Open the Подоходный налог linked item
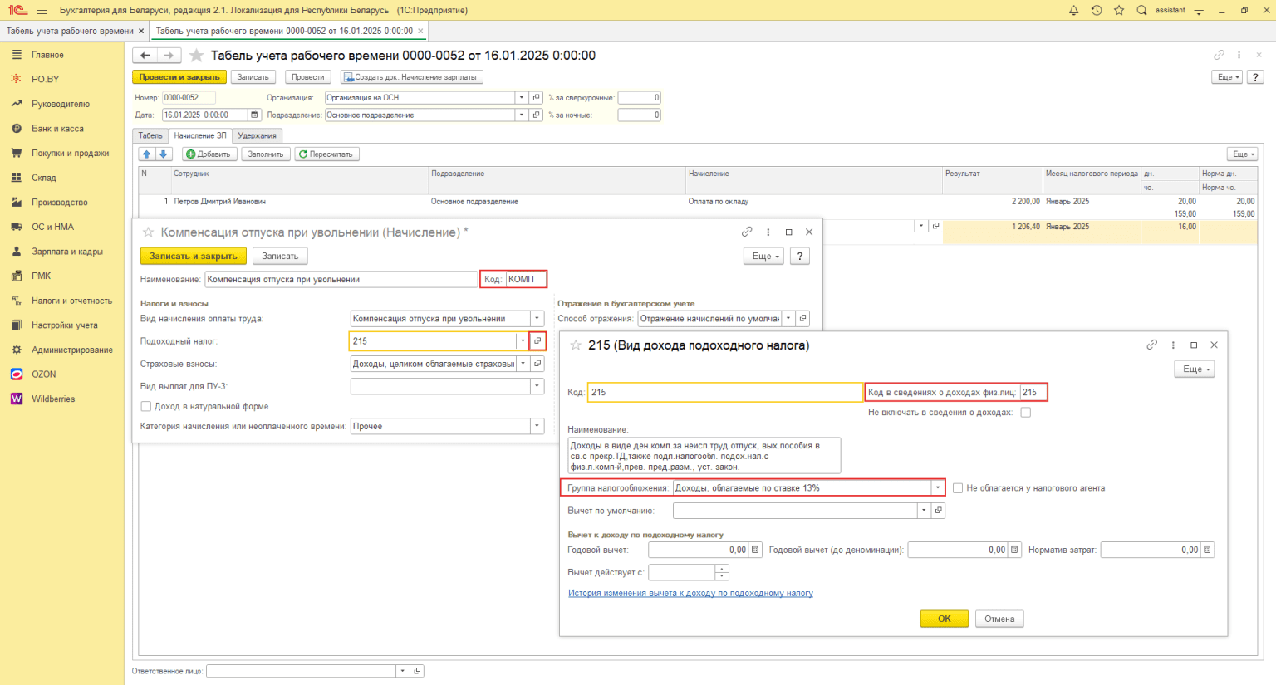The height and width of the screenshot is (685, 1276). pyautogui.click(x=537, y=341)
